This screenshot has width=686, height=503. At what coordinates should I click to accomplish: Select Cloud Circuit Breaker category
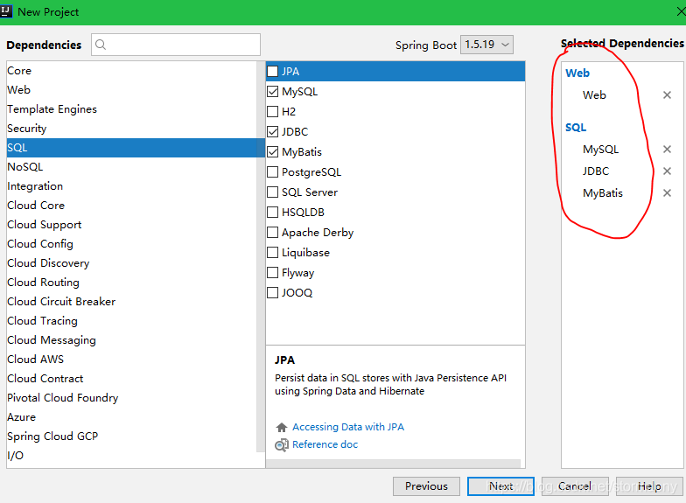pos(131,302)
